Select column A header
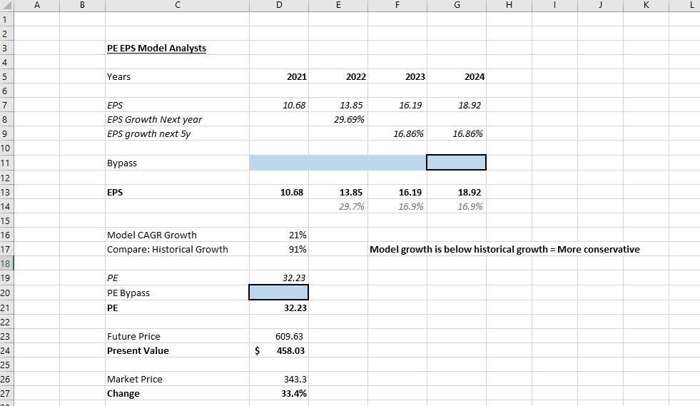The width and height of the screenshot is (700, 406). [36, 6]
